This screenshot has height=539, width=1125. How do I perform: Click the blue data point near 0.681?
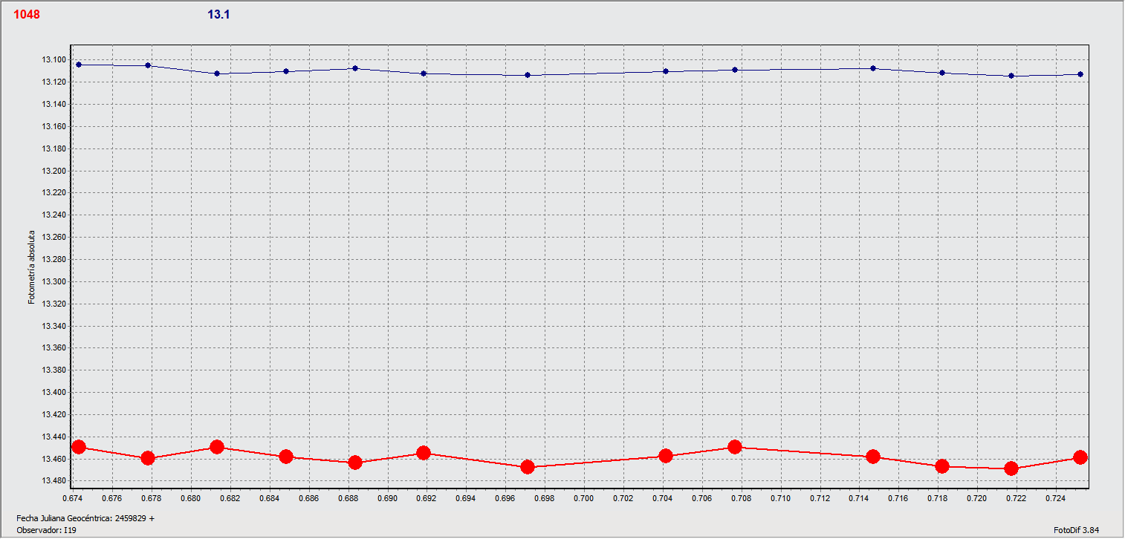[x=217, y=73]
